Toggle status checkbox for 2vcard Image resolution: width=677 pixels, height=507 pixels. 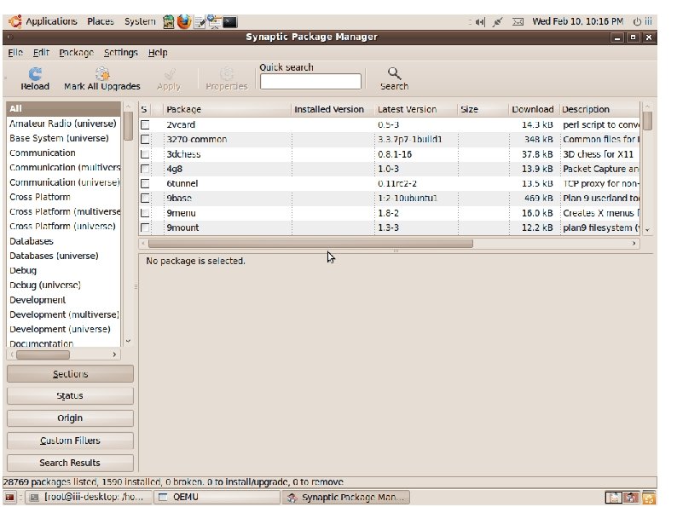click(145, 124)
